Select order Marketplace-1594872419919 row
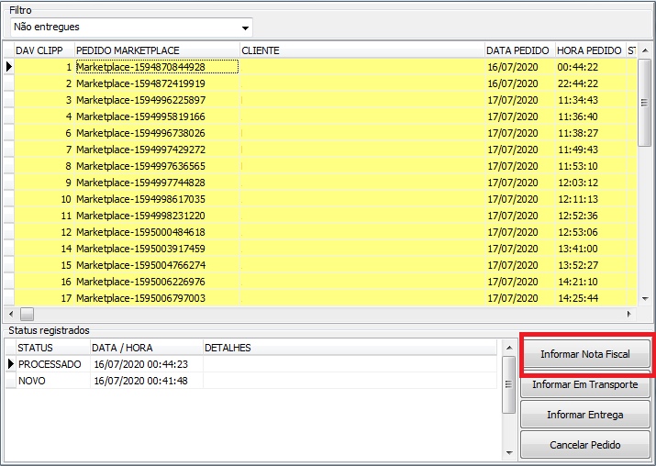This screenshot has width=656, height=466. pyautogui.click(x=140, y=83)
